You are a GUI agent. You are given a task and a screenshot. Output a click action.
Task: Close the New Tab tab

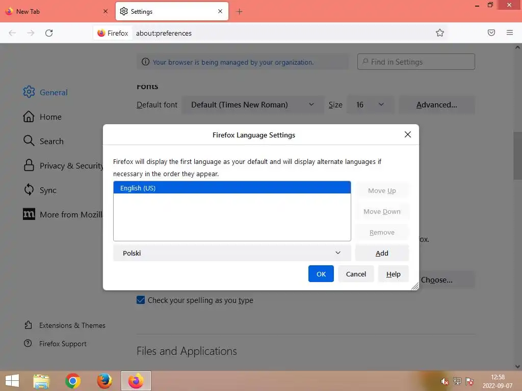tap(106, 11)
